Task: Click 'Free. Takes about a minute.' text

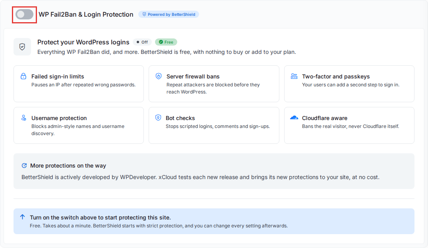Action: click(159, 226)
